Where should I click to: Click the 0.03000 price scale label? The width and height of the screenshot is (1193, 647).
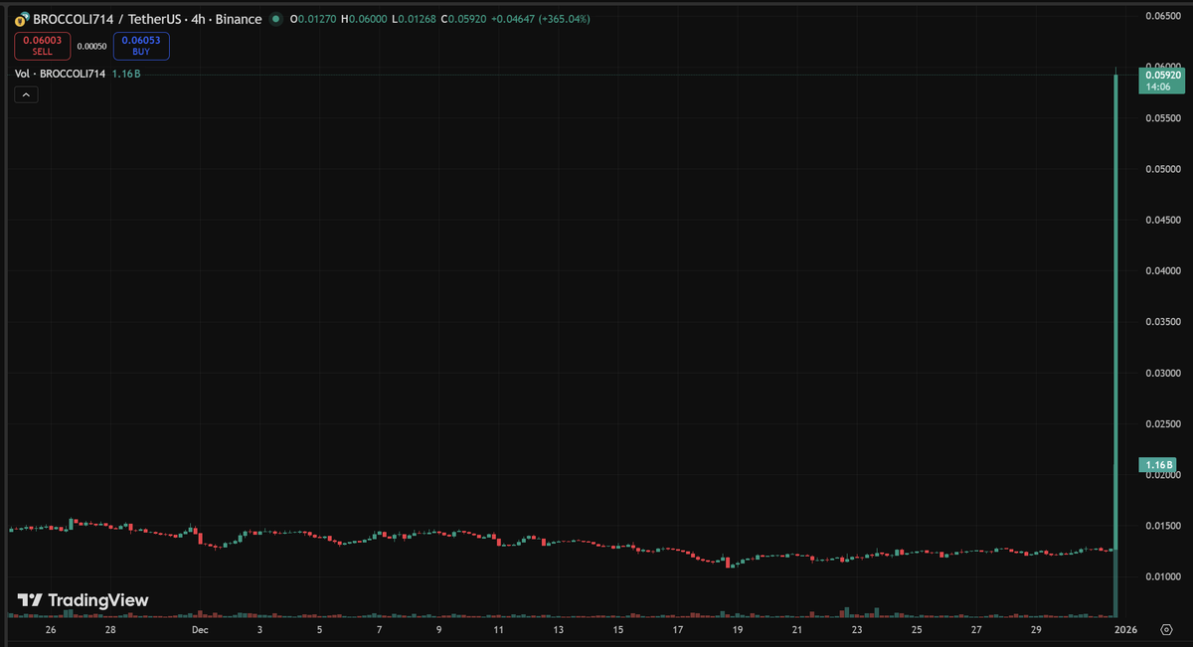(x=1161, y=373)
